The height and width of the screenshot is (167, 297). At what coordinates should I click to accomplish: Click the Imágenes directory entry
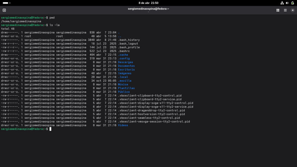coord(124,73)
